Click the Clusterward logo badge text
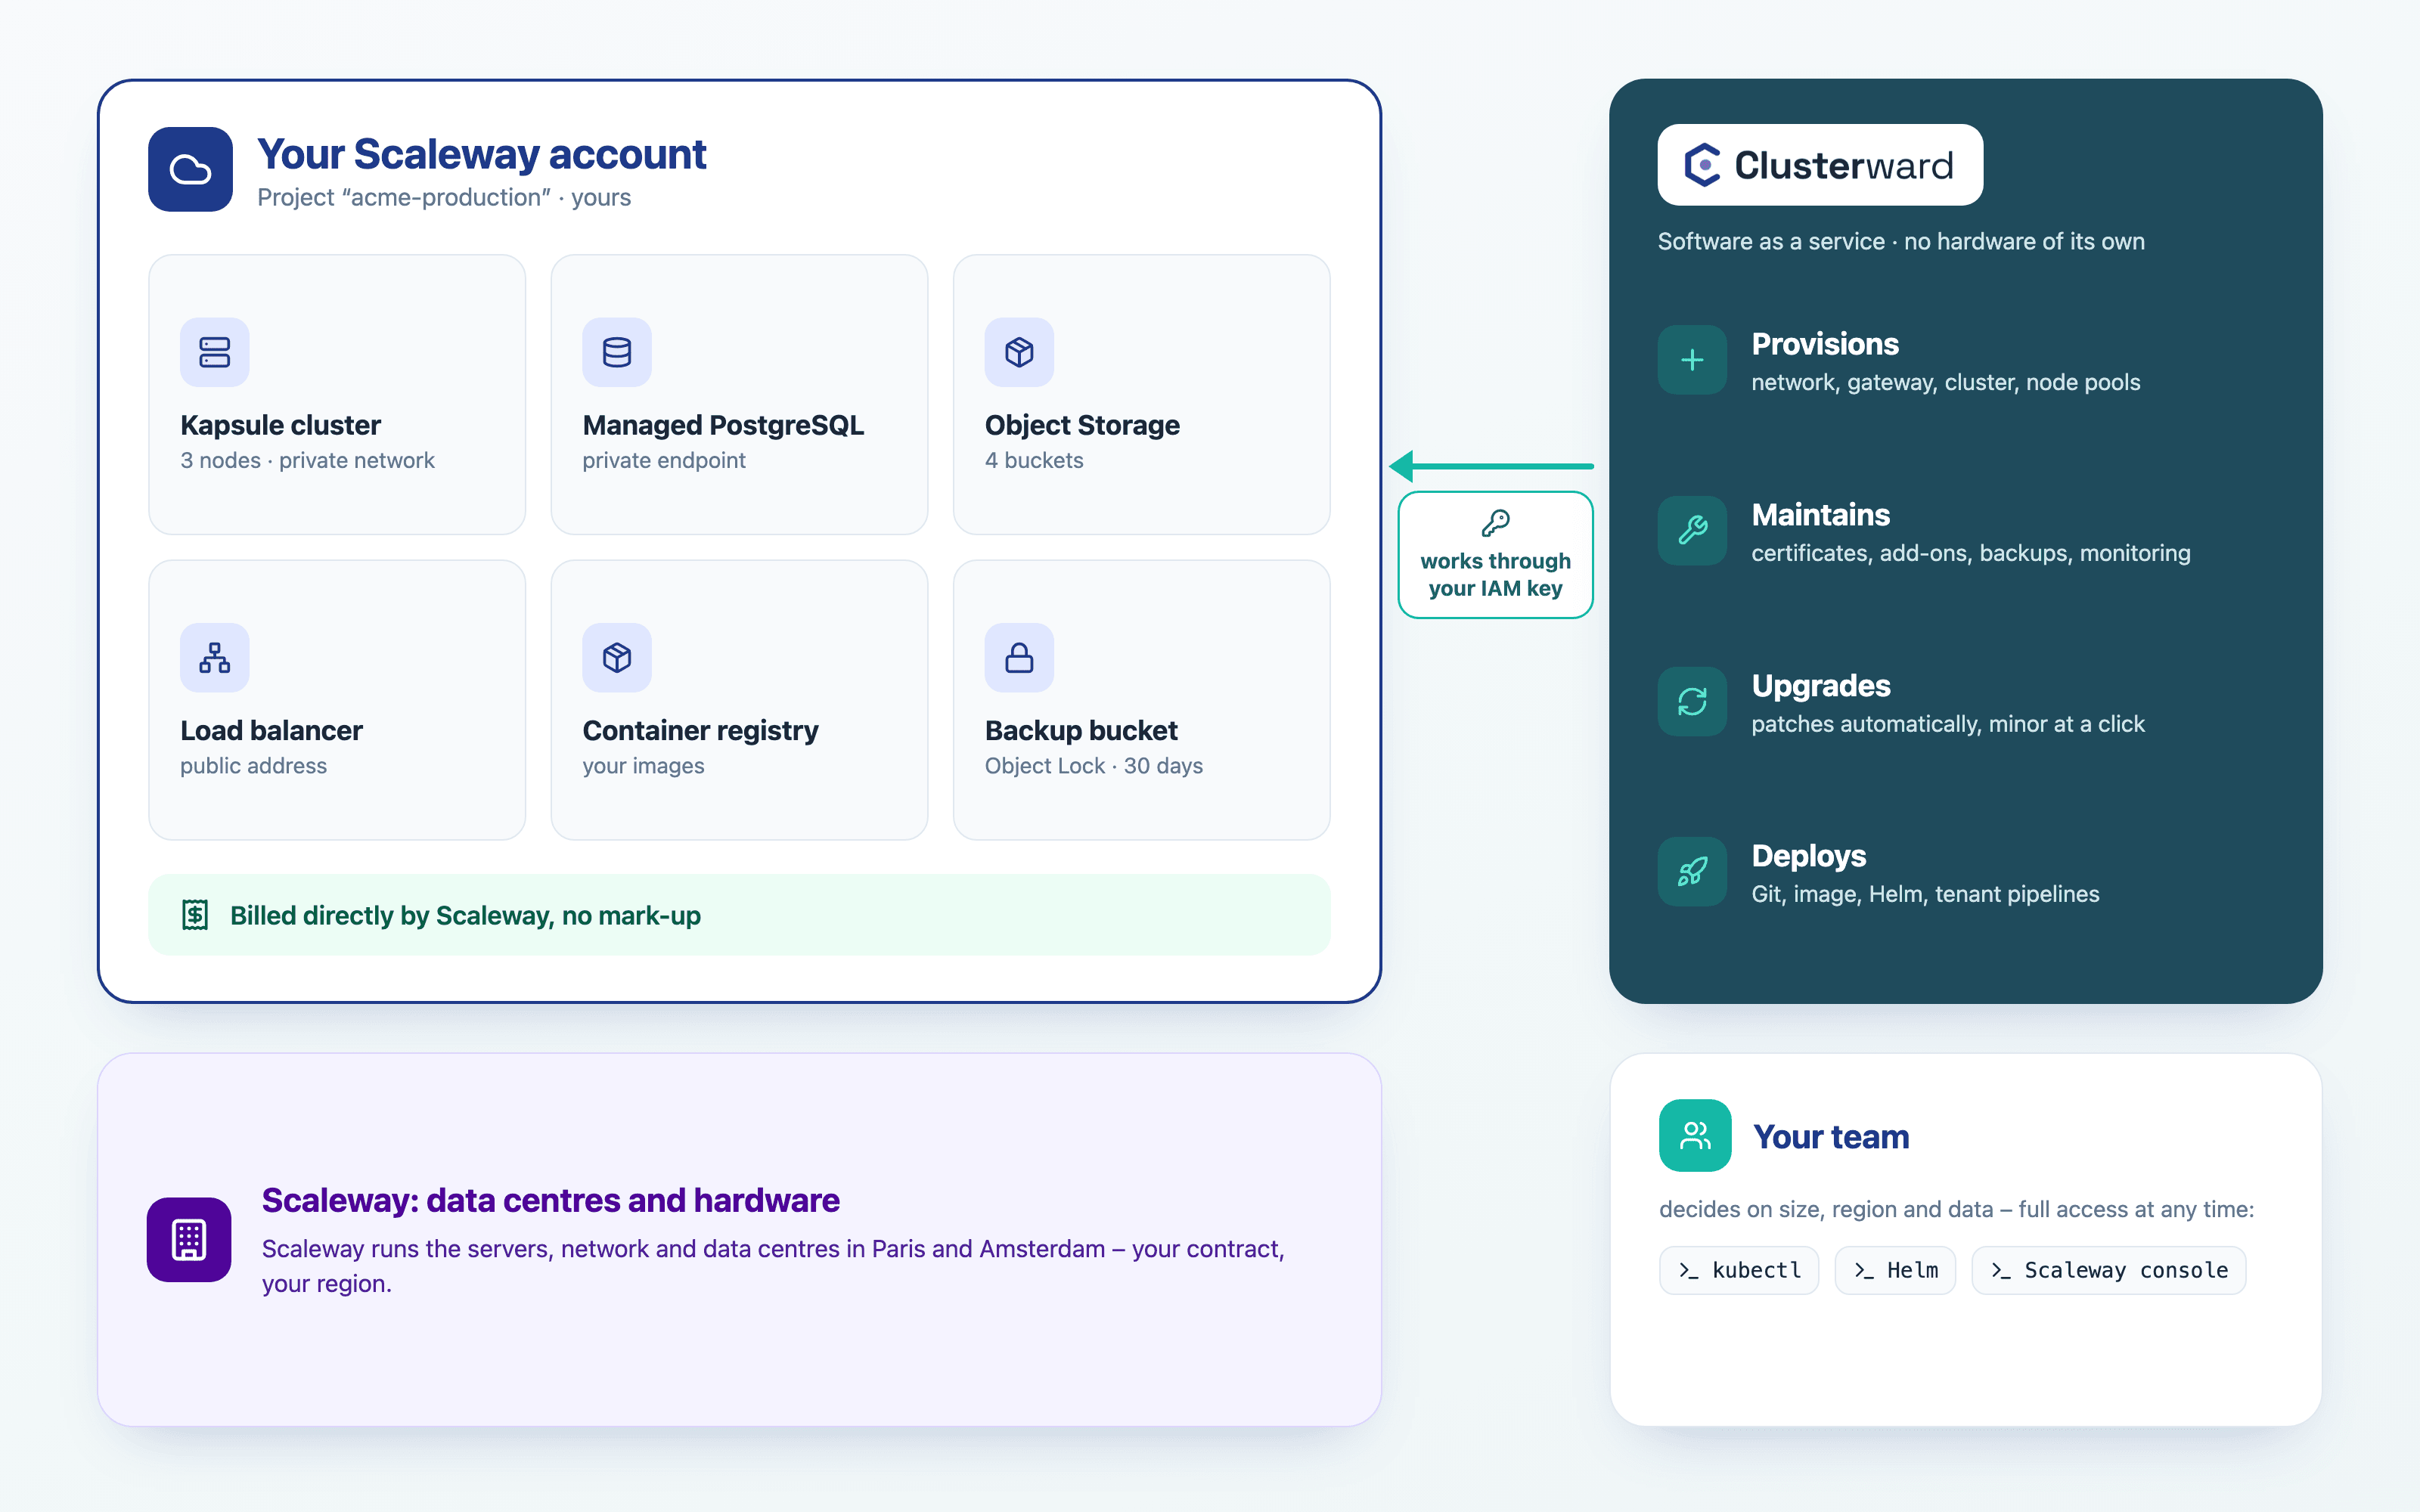Image resolution: width=2420 pixels, height=1512 pixels. pyautogui.click(x=1843, y=165)
